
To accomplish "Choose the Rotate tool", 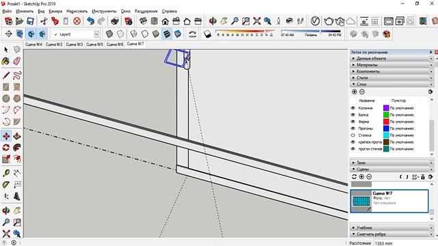I will [6, 148].
